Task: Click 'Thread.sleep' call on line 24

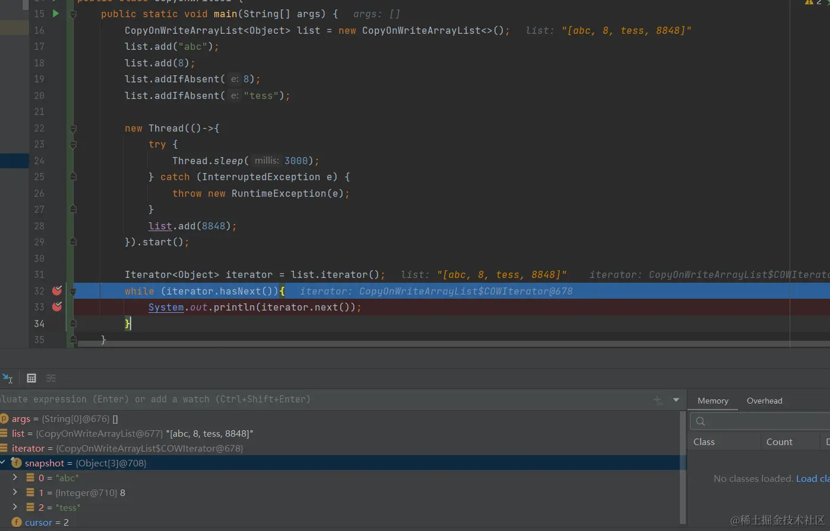Action: (208, 161)
